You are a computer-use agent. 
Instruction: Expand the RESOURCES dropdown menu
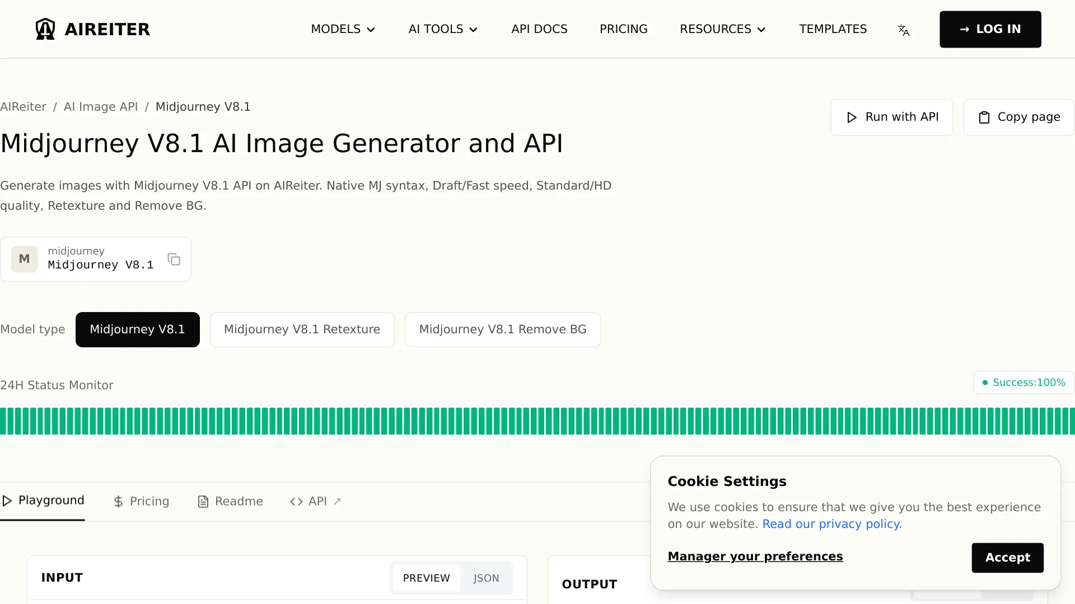722,29
